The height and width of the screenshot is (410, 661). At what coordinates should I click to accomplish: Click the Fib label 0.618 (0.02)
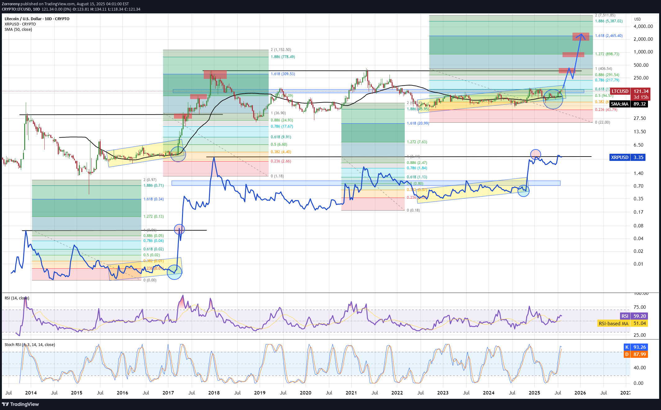154,249
